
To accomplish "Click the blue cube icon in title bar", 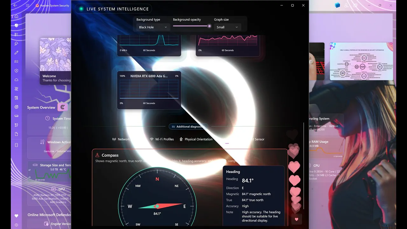I will pyautogui.click(x=337, y=5).
